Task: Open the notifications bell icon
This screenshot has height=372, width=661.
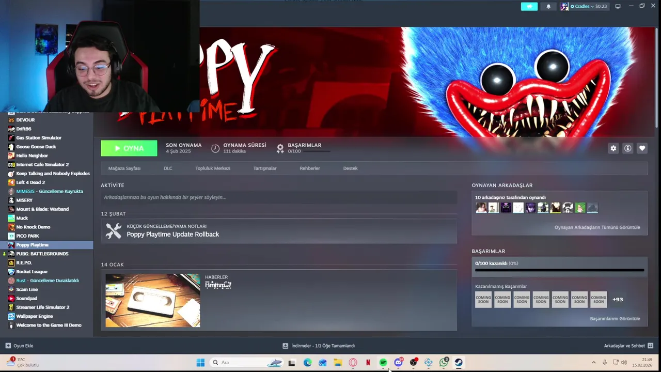Action: [x=548, y=6]
